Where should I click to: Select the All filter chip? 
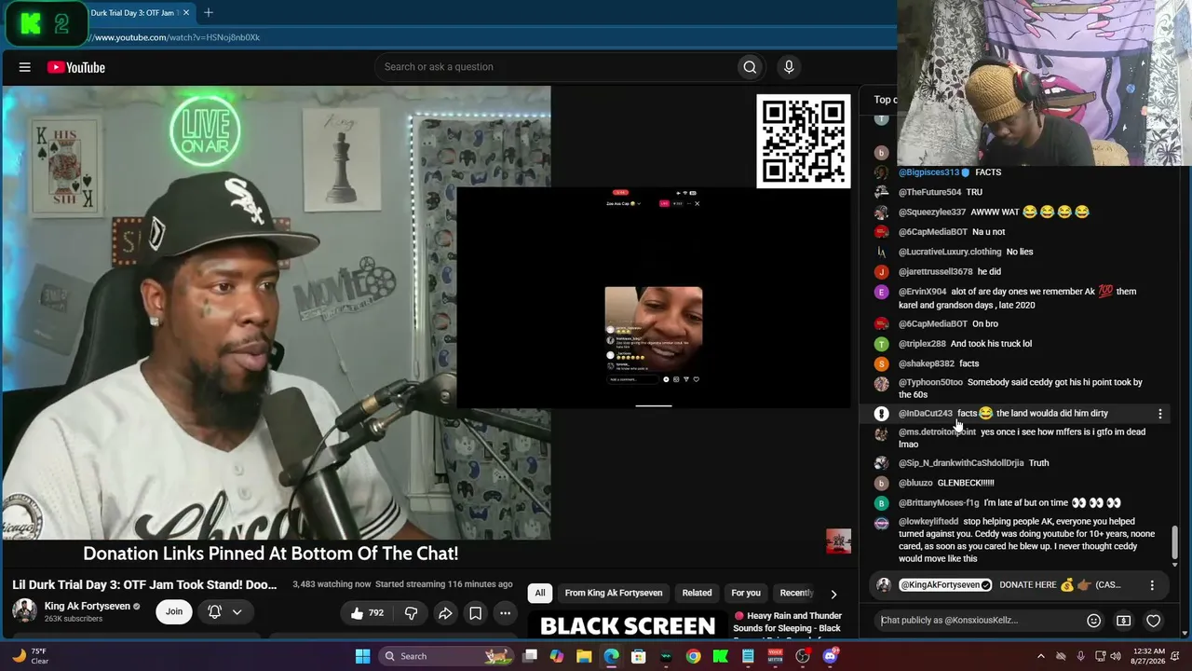(539, 593)
